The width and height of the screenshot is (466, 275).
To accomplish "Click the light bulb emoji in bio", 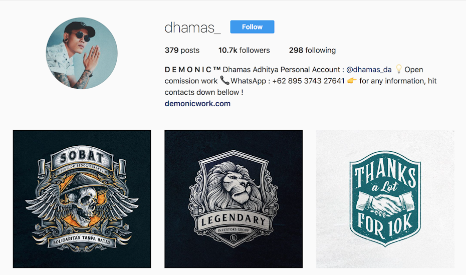I will pyautogui.click(x=398, y=69).
